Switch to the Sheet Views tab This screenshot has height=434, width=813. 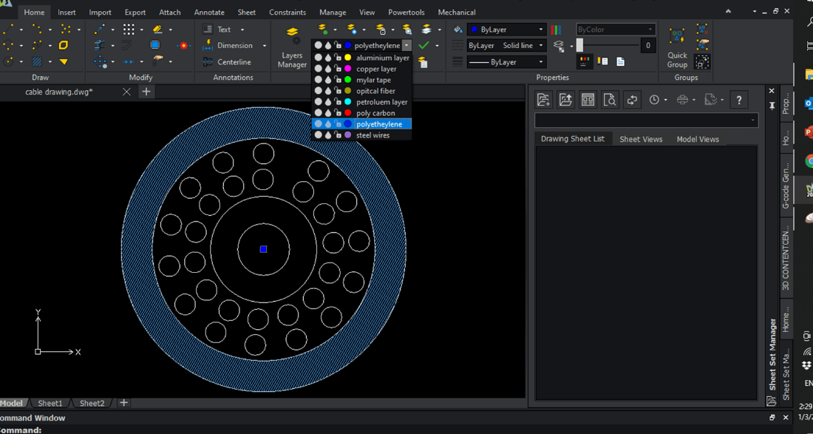[641, 139]
